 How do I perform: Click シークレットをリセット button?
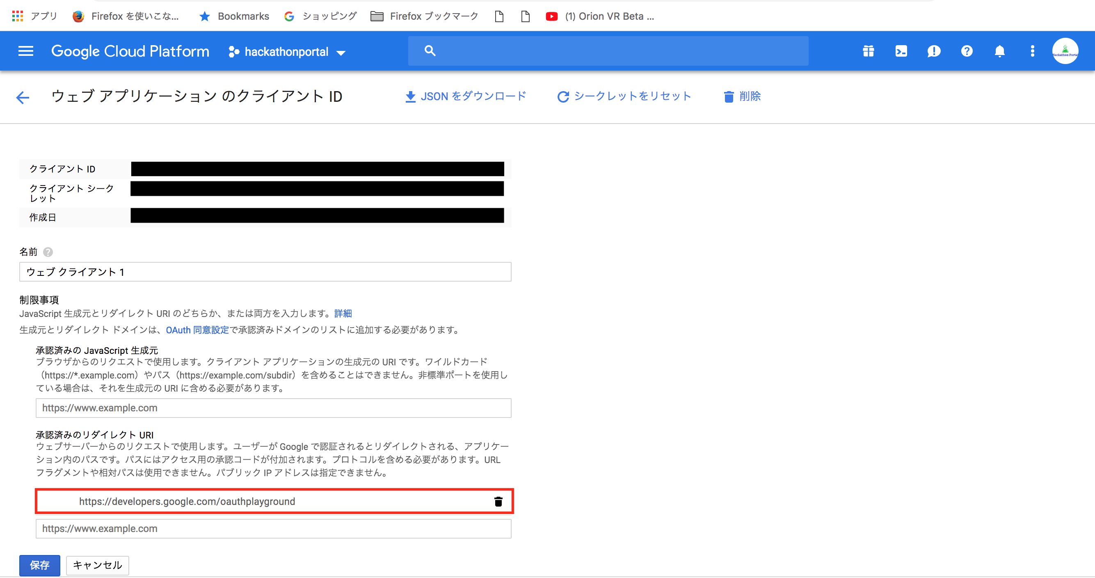[624, 96]
